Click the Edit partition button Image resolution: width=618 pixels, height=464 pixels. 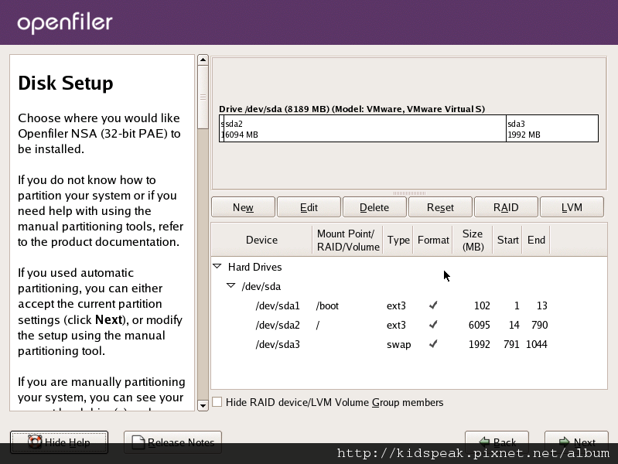click(309, 207)
